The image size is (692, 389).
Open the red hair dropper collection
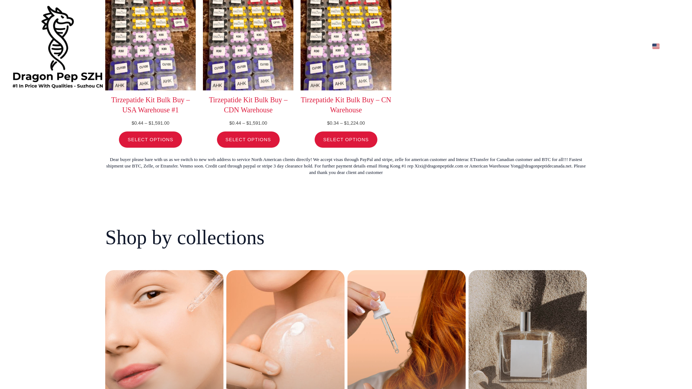407,330
